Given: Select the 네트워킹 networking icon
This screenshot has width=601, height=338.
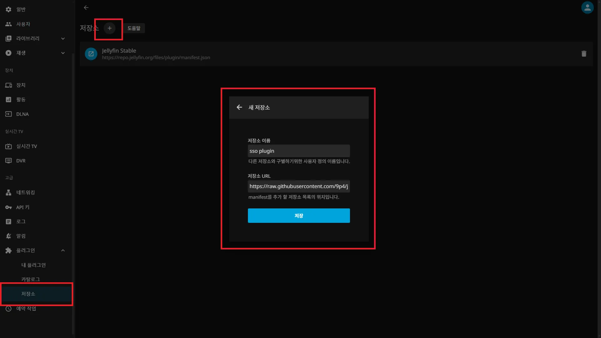Looking at the screenshot, I should (8, 192).
